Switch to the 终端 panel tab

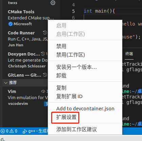click(129, 54)
